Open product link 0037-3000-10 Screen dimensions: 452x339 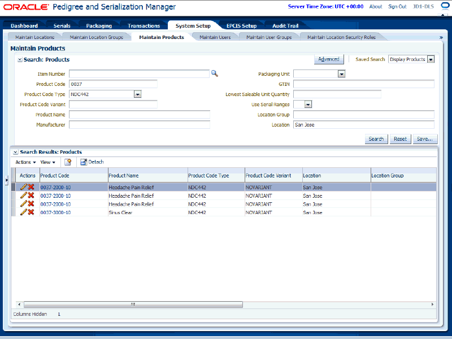[x=55, y=212]
